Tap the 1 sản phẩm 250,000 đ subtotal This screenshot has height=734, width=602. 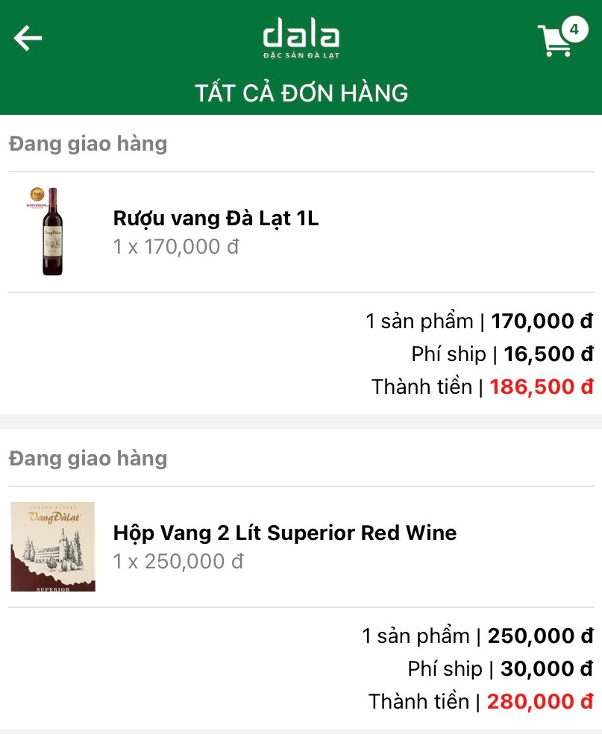(x=477, y=636)
